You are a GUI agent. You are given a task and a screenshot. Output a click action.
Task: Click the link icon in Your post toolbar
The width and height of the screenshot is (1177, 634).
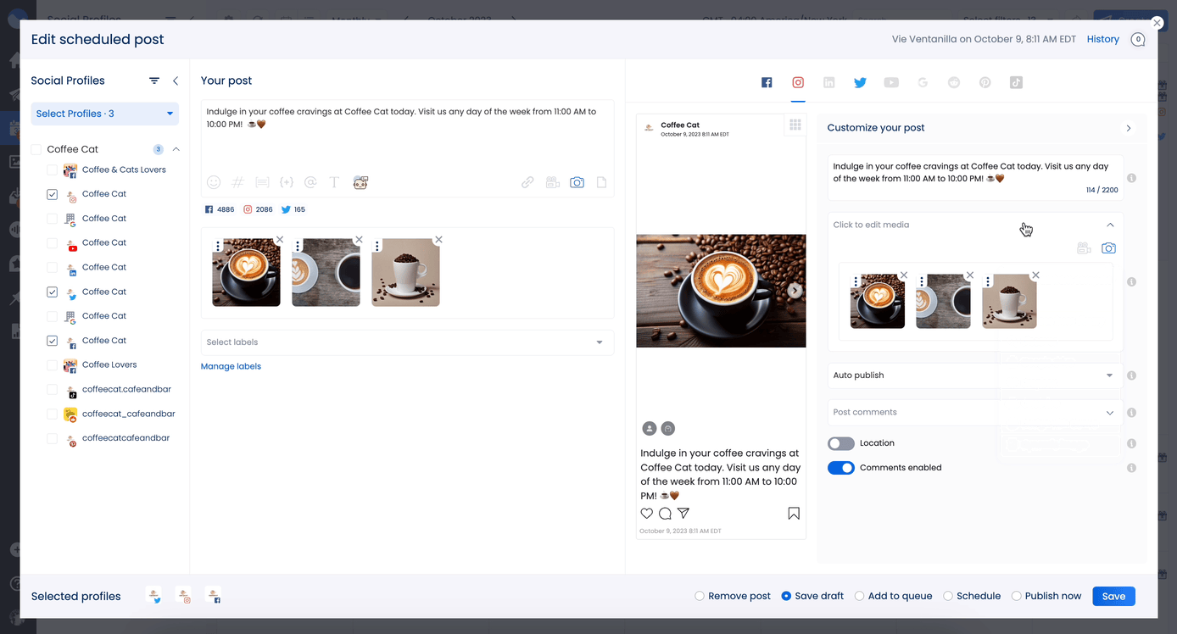pos(527,182)
